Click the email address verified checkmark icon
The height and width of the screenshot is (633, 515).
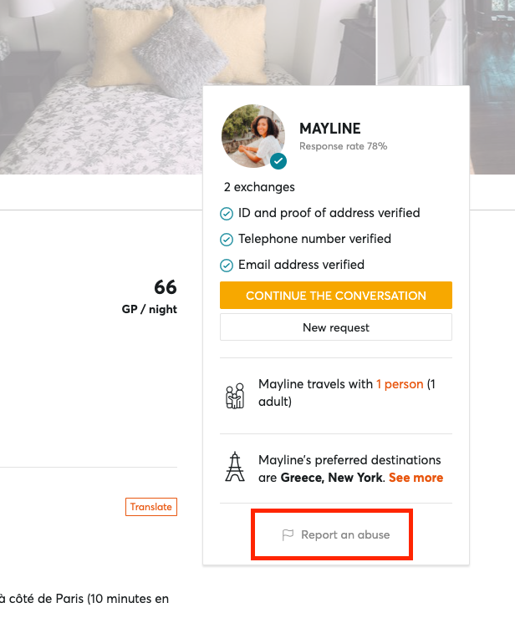pyautogui.click(x=227, y=266)
